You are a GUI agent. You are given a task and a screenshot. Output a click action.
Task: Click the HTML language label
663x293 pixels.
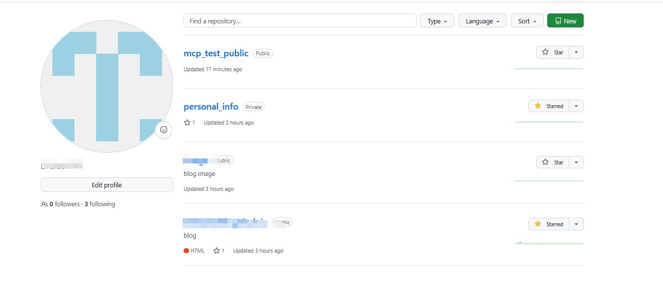coord(194,251)
